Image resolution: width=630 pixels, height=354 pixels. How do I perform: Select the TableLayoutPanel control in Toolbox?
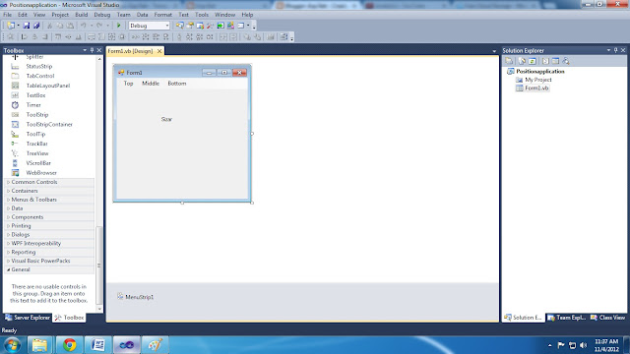48,86
